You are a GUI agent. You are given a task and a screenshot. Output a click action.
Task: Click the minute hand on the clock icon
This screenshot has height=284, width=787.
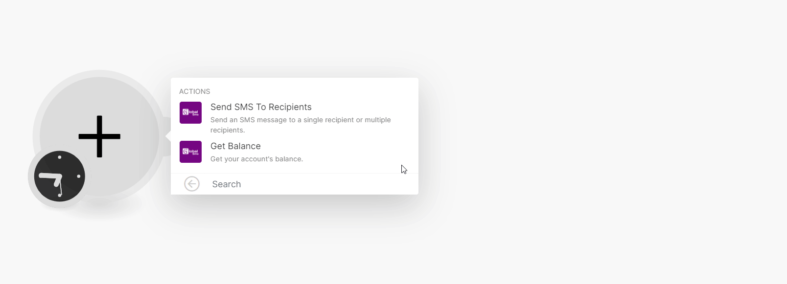pos(61,188)
